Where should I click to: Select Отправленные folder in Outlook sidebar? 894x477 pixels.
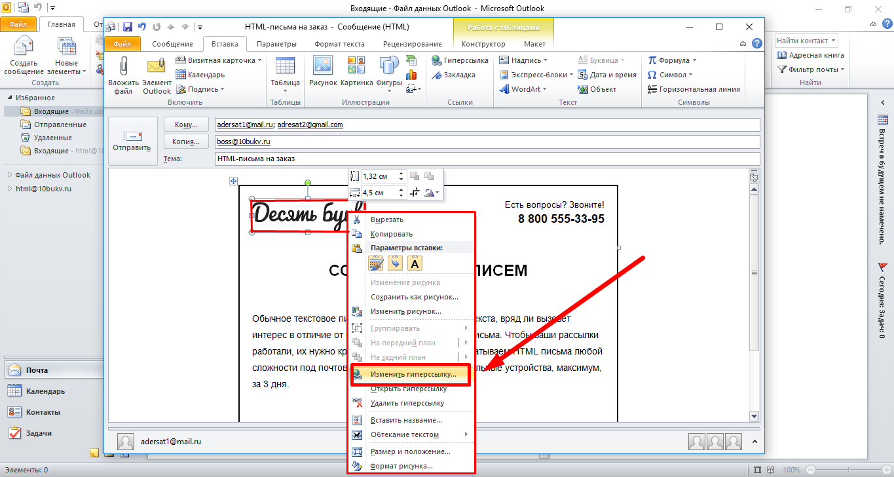click(60, 124)
